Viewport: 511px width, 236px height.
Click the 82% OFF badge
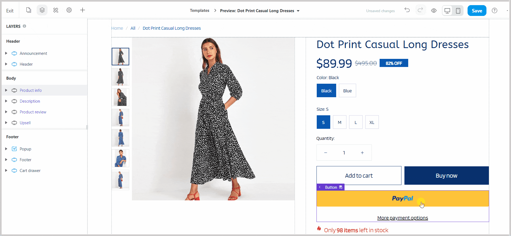point(394,63)
